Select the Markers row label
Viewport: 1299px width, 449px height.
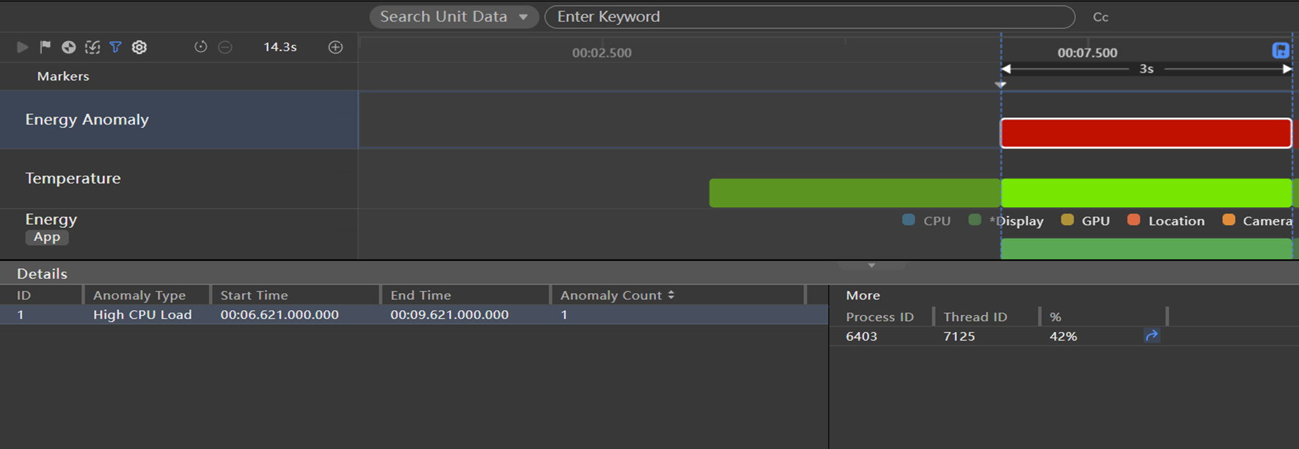pyautogui.click(x=63, y=76)
